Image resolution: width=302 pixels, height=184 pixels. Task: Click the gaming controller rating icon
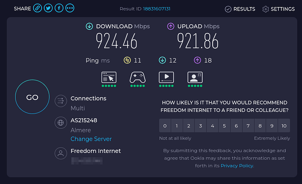pos(137,77)
